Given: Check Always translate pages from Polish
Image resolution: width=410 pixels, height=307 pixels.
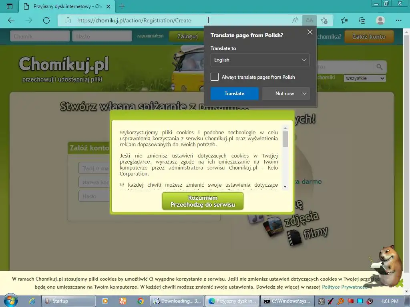Looking at the screenshot, I should tap(215, 77).
